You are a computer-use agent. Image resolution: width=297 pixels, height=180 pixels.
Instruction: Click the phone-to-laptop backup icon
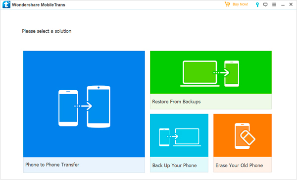(x=180, y=137)
